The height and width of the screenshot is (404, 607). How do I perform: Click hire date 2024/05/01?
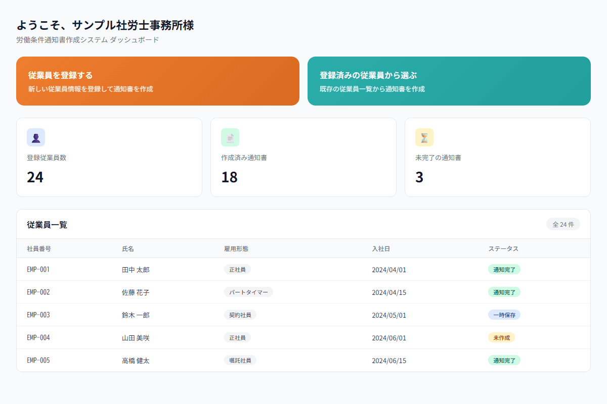tap(389, 315)
